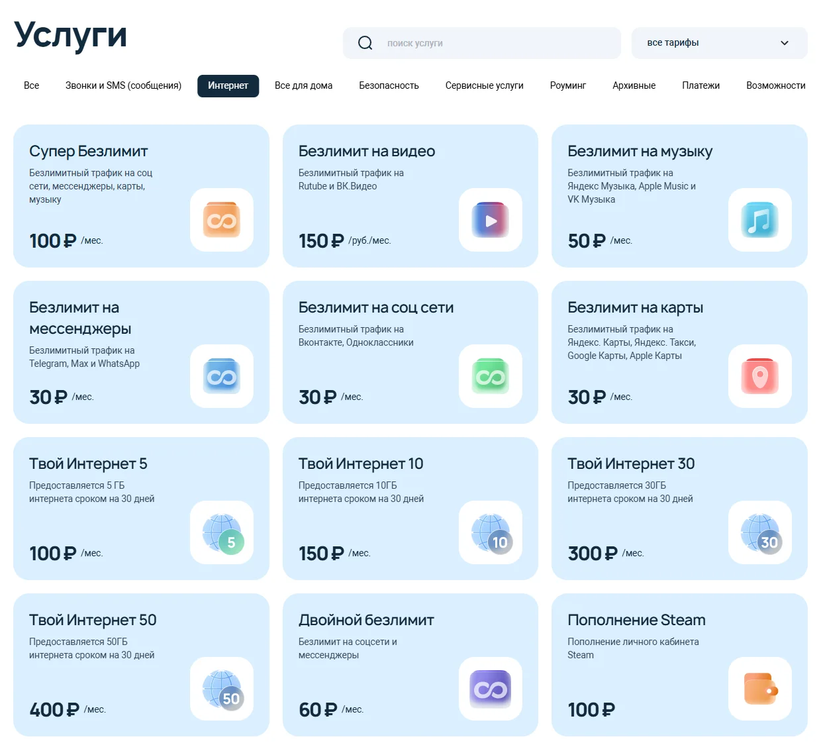821x749 pixels.
Task: Click the play icon on Безлимит на видео
Action: coord(491,220)
